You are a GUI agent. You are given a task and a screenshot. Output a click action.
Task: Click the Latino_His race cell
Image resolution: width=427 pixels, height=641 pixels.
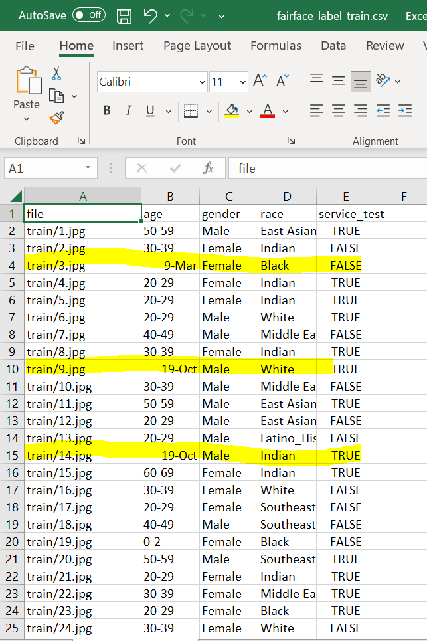click(288, 438)
